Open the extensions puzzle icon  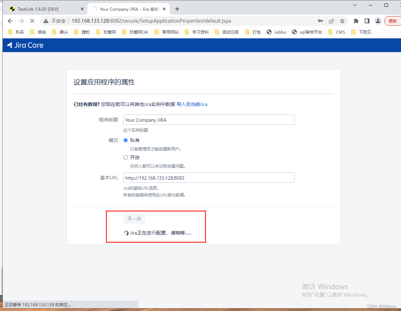[x=356, y=21]
